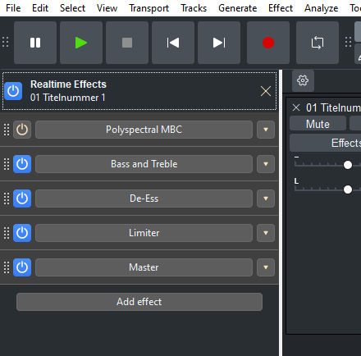Stop playback with the Stop button
Image resolution: width=361 pixels, height=356 pixels.
point(127,43)
